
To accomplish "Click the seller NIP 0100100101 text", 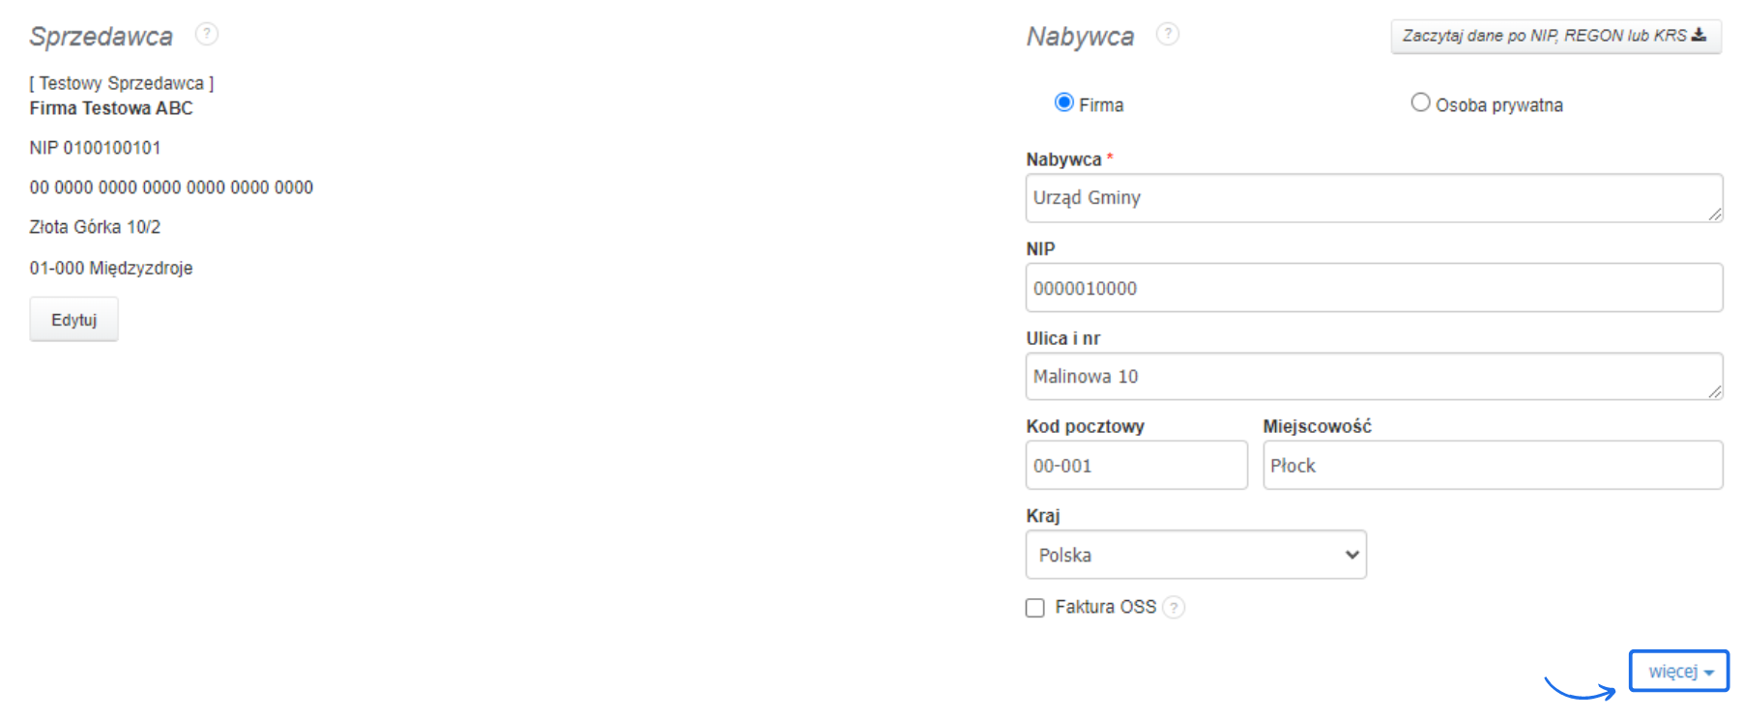I will click(95, 148).
